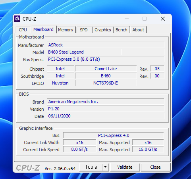
Task: Select the PCI-Express 3.0 (8.0 GT/s) value
Action: pyautogui.click(x=106, y=59)
